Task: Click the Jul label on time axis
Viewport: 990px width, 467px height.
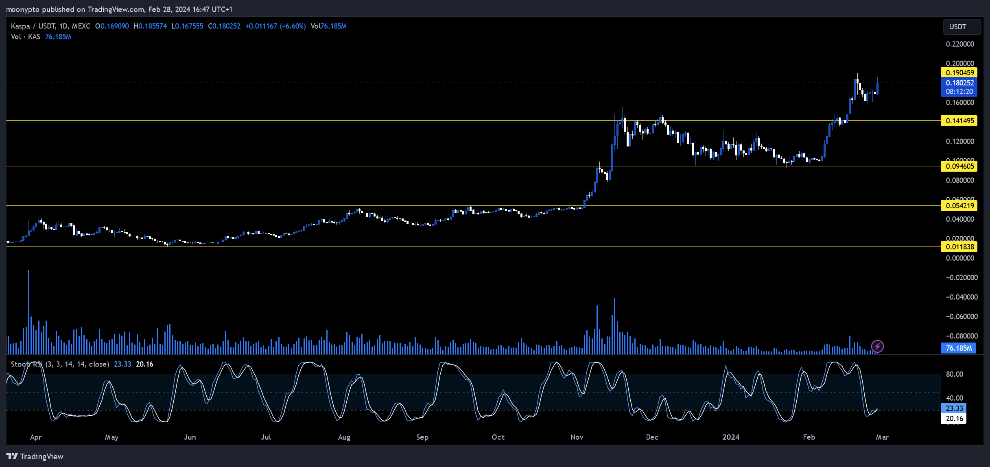Action: 266,437
